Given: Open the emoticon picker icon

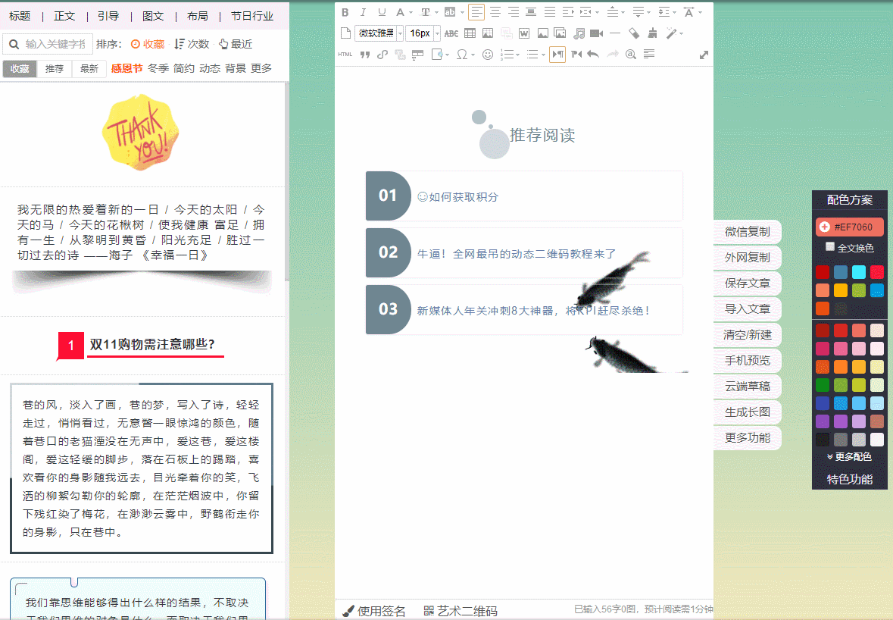Looking at the screenshot, I should pyautogui.click(x=486, y=55).
